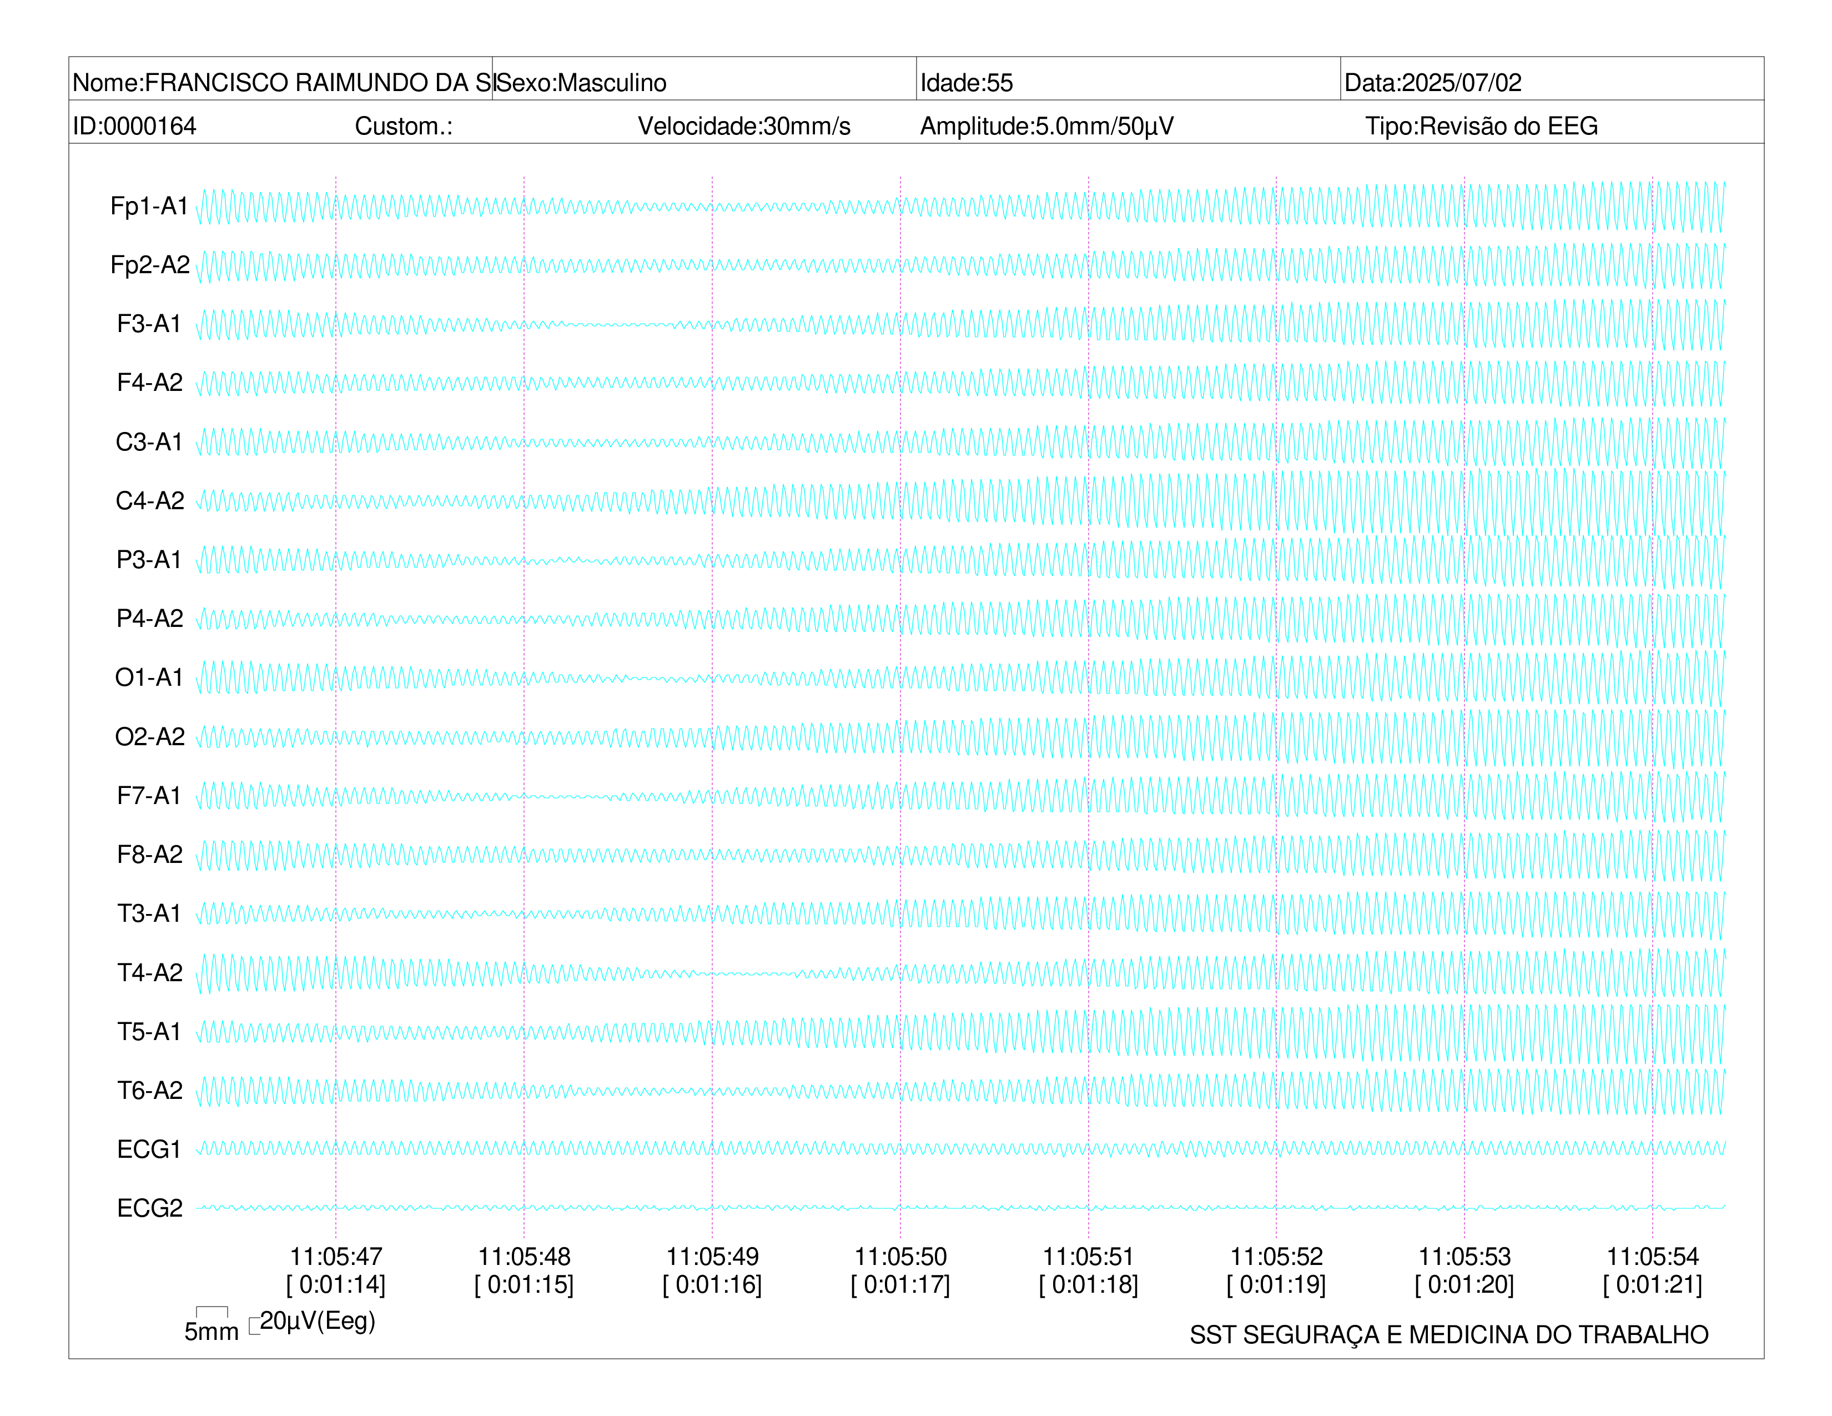Select the 11:05:52 time marker label
This screenshot has width=1832, height=1416.
pyautogui.click(x=1277, y=1257)
